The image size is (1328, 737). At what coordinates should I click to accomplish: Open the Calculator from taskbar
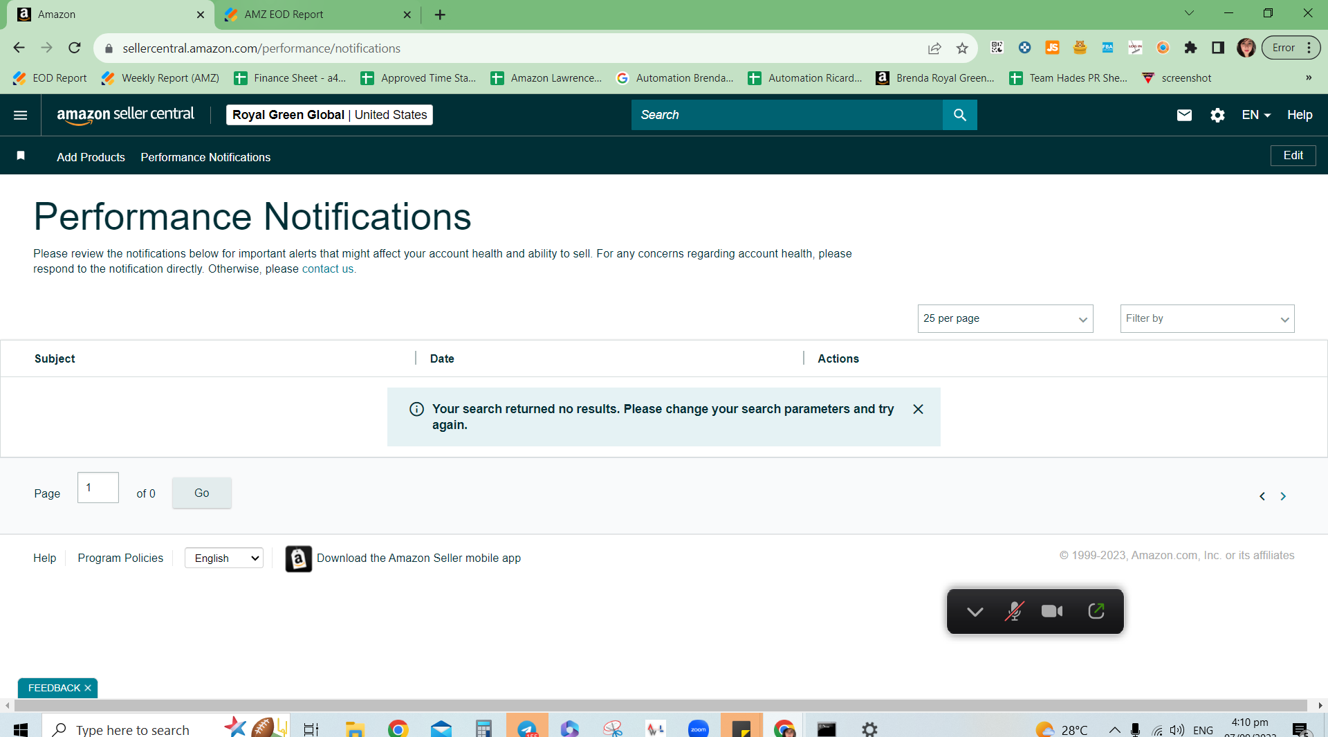483,729
